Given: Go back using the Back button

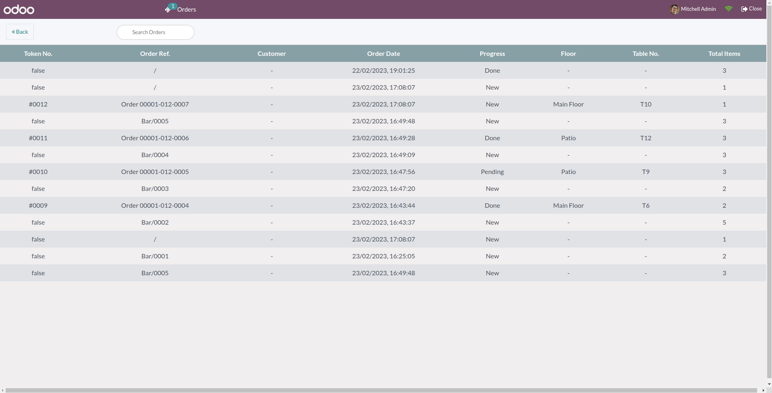Looking at the screenshot, I should pos(20,32).
